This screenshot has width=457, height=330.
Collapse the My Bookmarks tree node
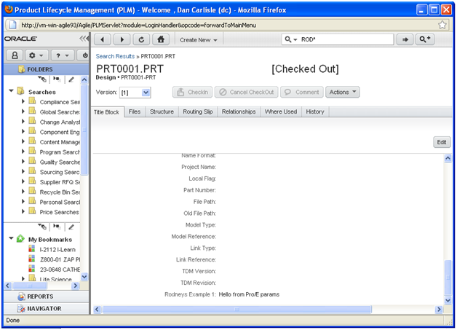pyautogui.click(x=11, y=239)
